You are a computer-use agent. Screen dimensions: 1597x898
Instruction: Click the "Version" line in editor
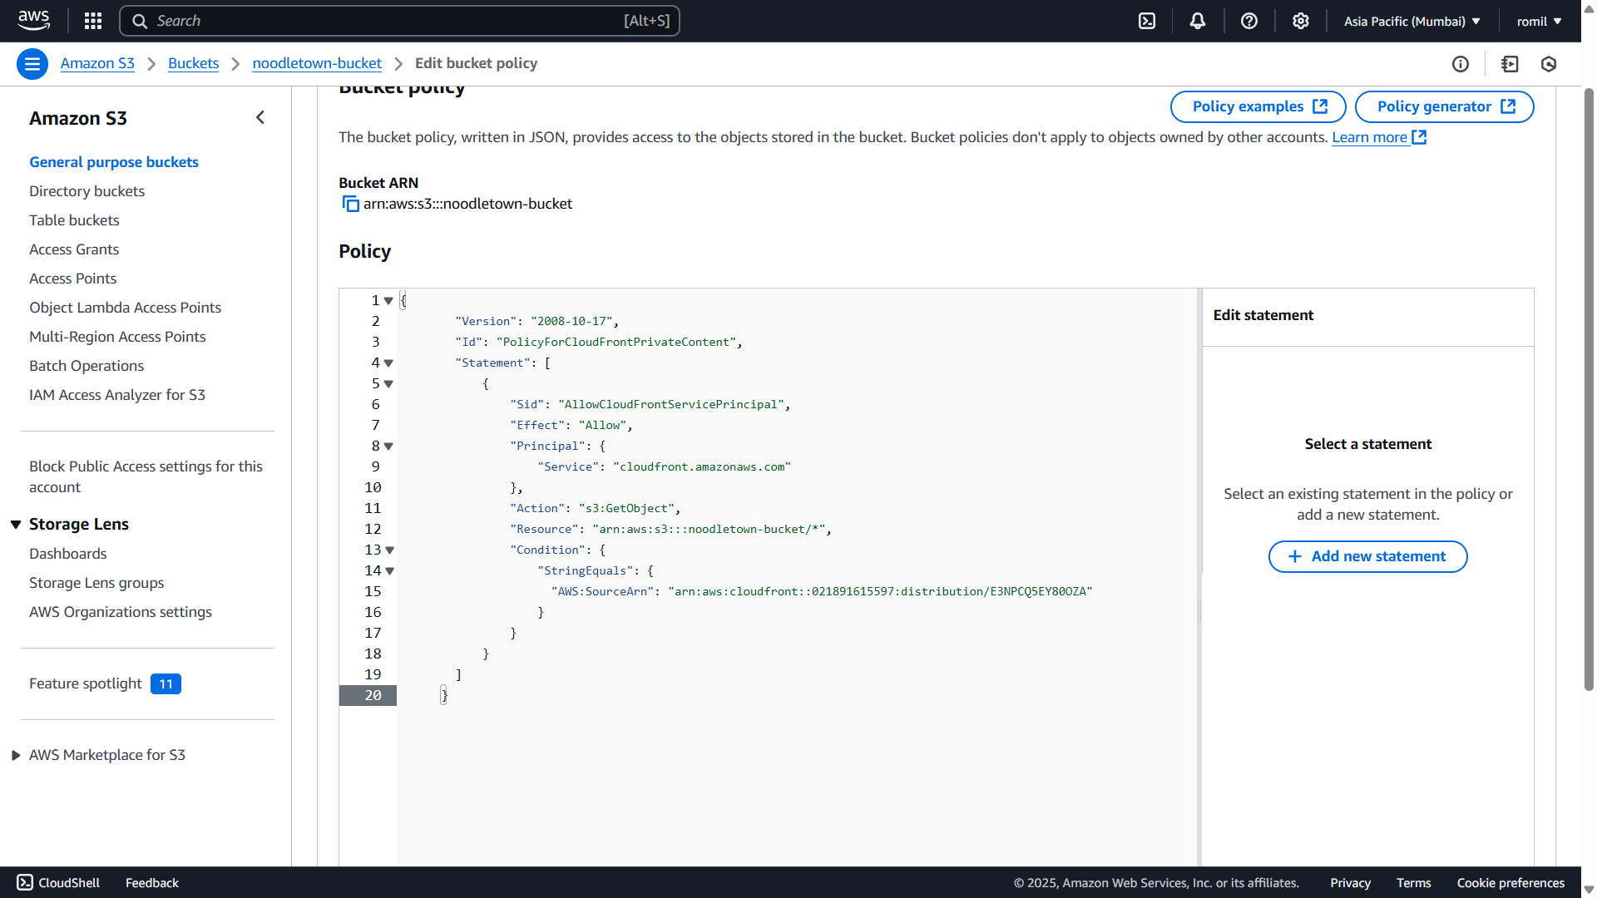(x=537, y=321)
